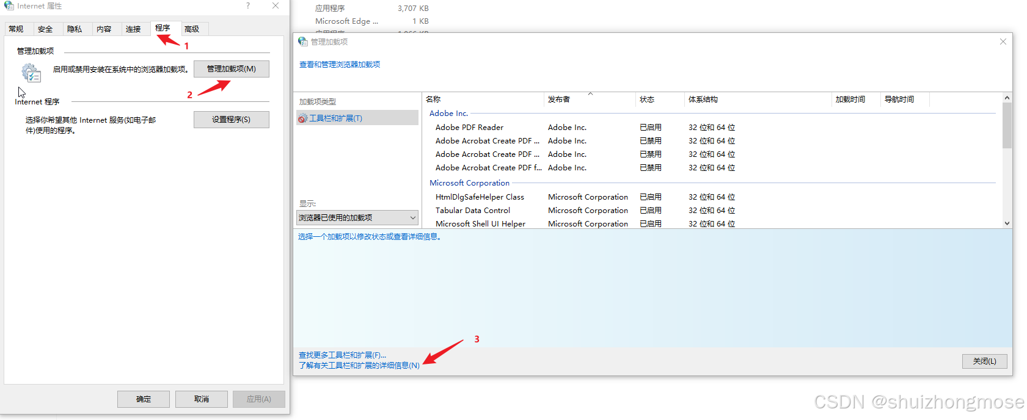This screenshot has width=1027, height=420.
Task: Click the scroll up arrow of add-on list
Action: [x=1007, y=98]
